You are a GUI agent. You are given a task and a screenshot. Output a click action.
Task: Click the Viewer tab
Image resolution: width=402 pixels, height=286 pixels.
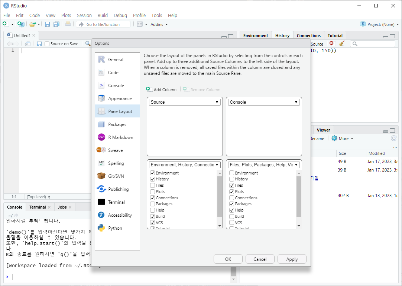[323, 130]
